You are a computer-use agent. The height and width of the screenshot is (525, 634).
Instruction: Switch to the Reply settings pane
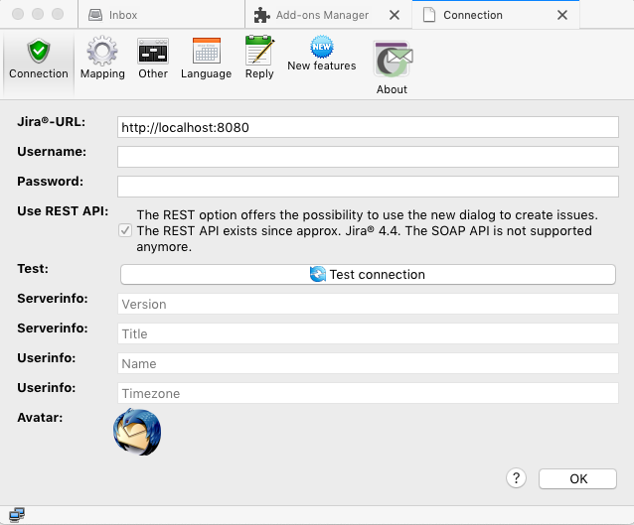click(x=259, y=59)
